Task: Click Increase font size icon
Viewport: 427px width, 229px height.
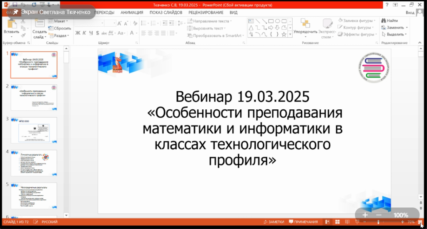Action: click(119, 23)
